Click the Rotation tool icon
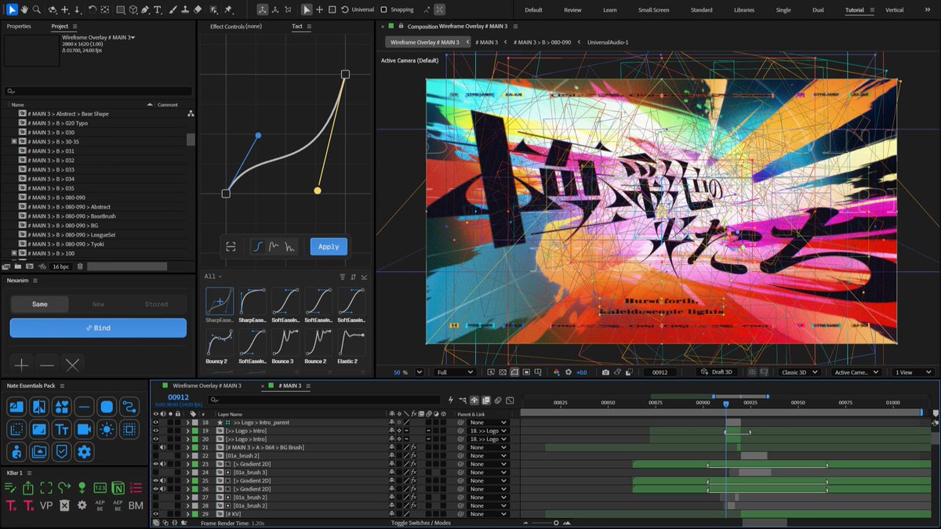Screen dimensions: 941x529 pyautogui.click(x=92, y=10)
